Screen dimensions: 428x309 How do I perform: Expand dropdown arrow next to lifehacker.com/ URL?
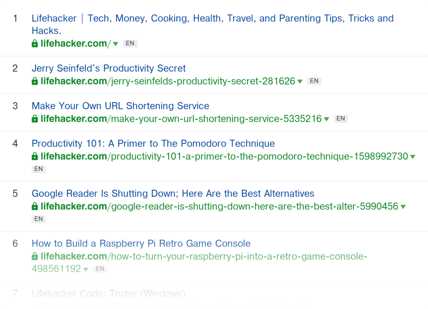(x=115, y=44)
